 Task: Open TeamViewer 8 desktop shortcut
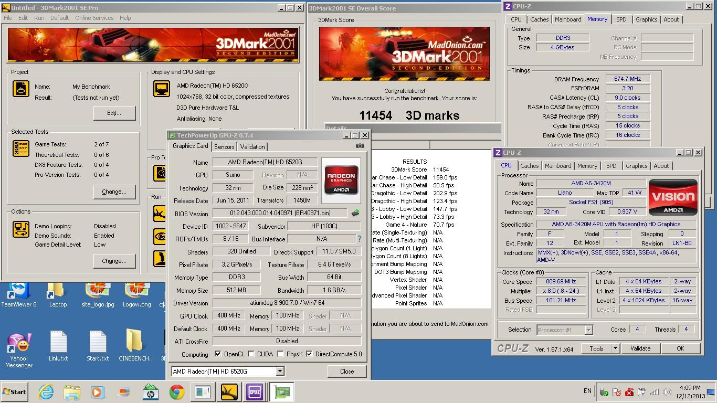pos(19,295)
